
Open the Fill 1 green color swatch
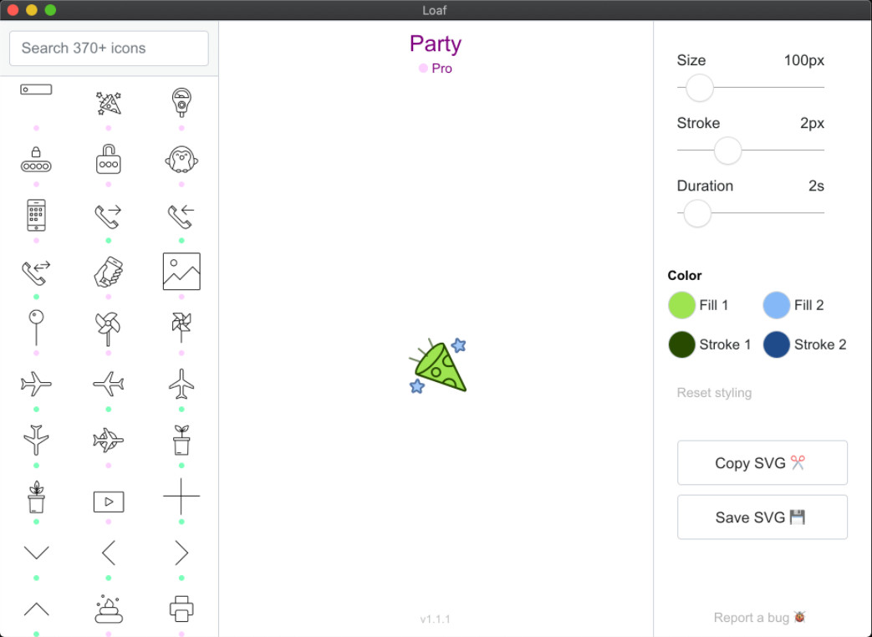[x=681, y=305]
